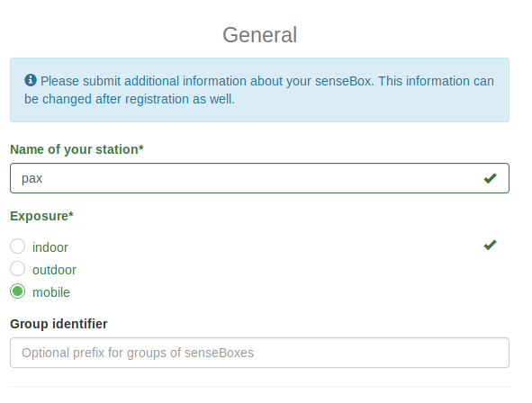The height and width of the screenshot is (403, 532).
Task: Click the selected mobile radio button
Action: (x=18, y=291)
